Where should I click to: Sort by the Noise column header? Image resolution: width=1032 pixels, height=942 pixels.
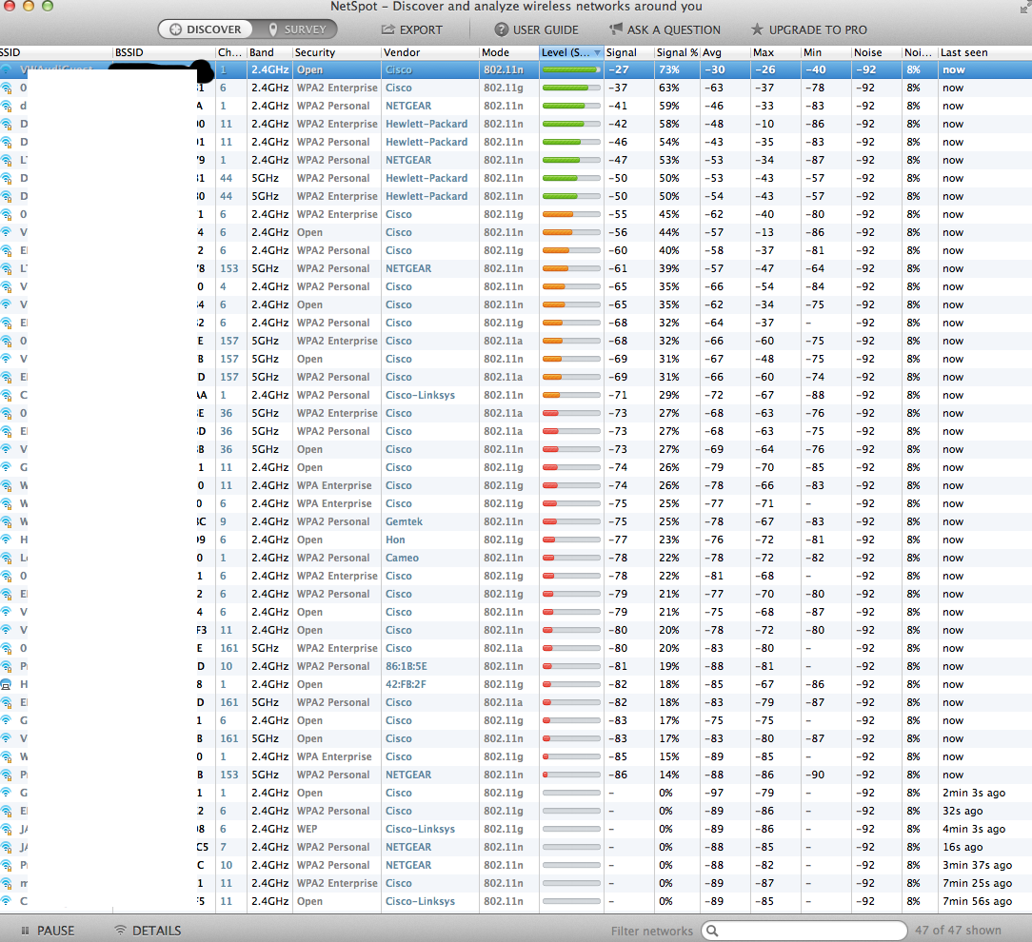coord(876,52)
